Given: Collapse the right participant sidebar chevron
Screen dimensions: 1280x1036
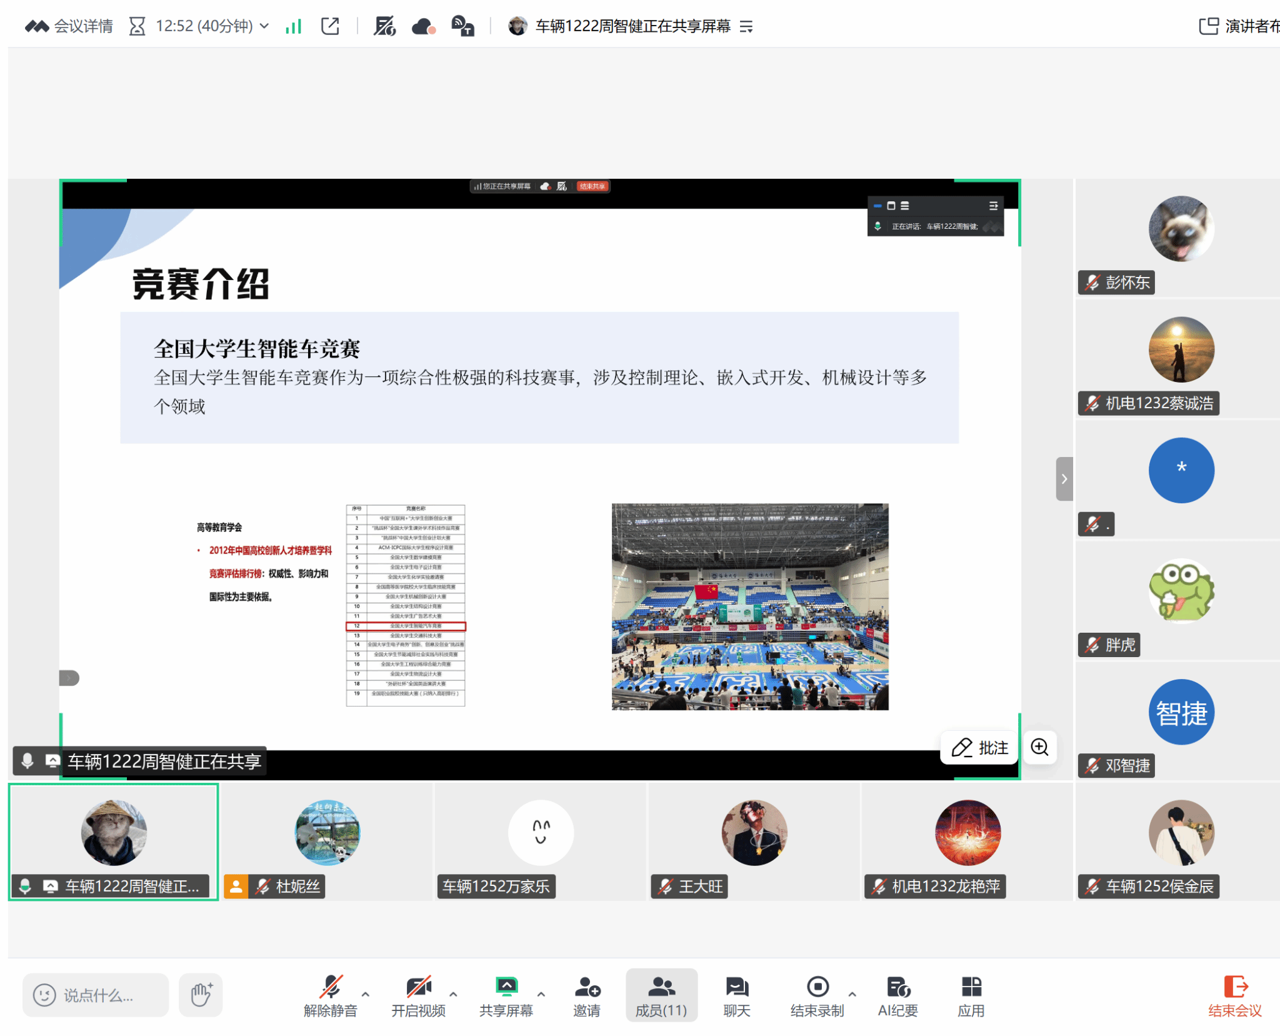Looking at the screenshot, I should click(1064, 479).
